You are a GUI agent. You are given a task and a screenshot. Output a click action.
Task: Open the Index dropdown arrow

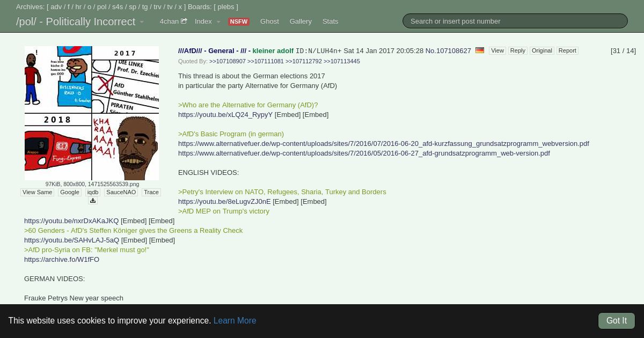[218, 22]
